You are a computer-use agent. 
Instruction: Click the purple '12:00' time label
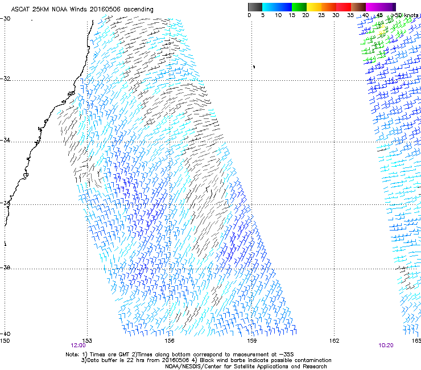[78, 346]
